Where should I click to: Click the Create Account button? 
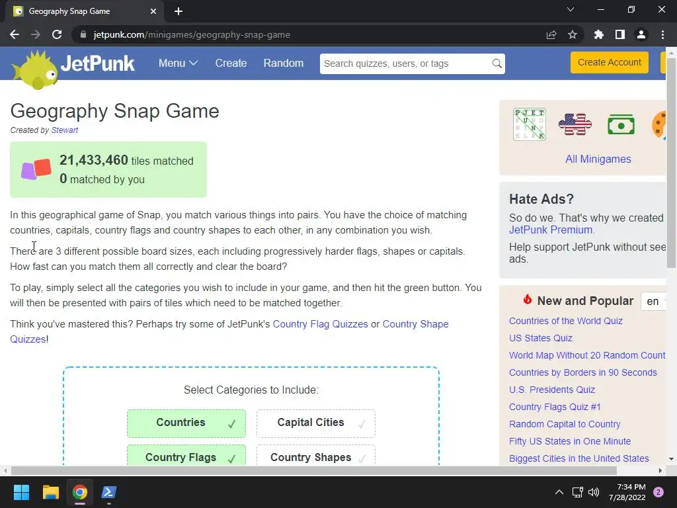click(x=609, y=63)
